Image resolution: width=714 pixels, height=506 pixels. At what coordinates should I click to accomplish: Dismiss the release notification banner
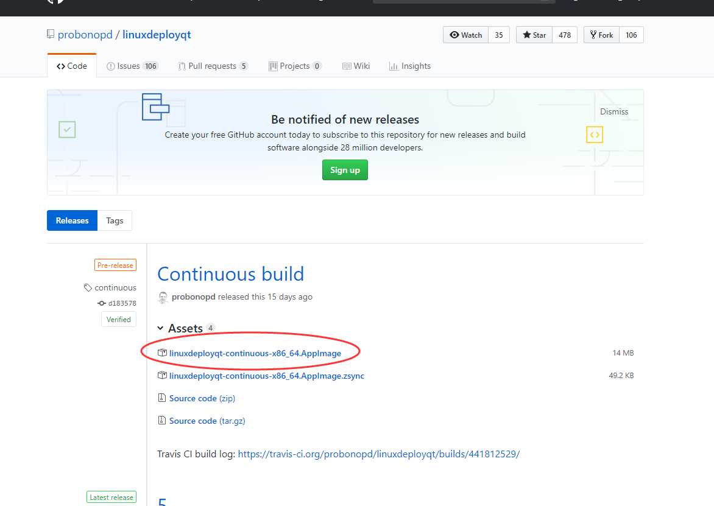(614, 111)
